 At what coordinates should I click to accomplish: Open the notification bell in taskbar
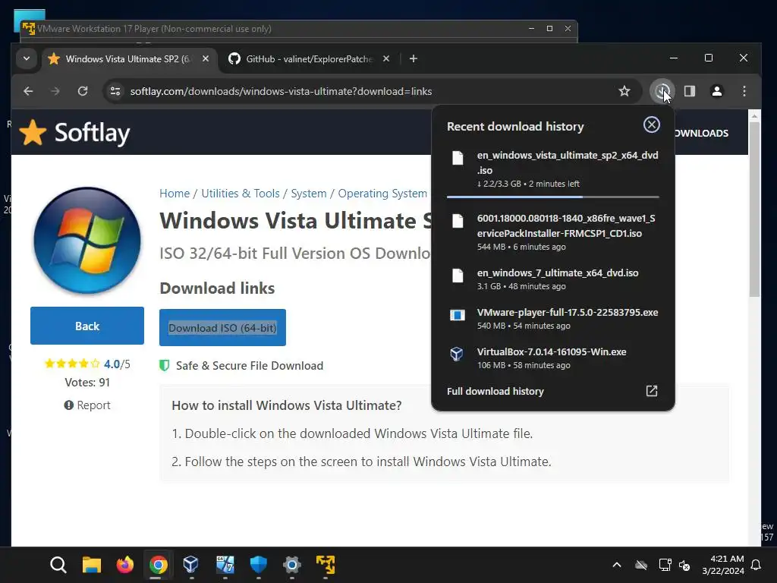[x=757, y=565]
